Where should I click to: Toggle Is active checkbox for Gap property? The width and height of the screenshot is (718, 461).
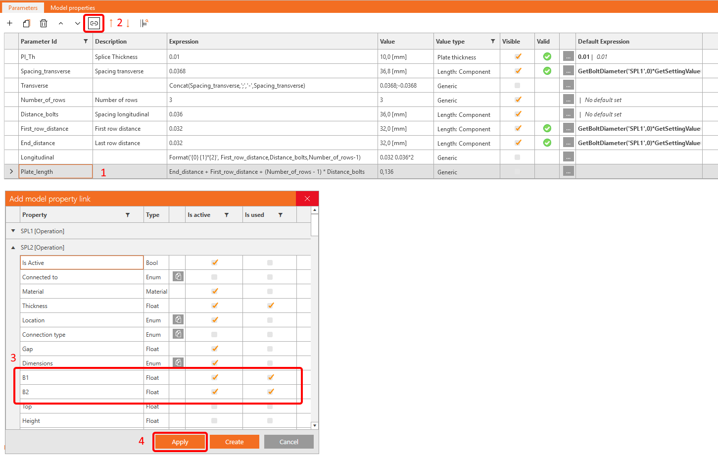[x=214, y=349]
